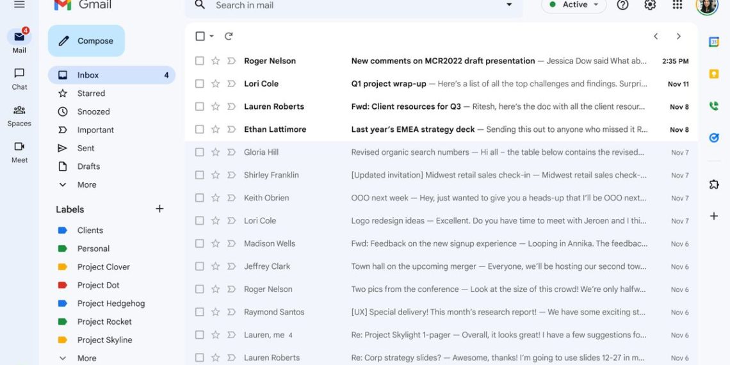Open Chat in the left rail
Screen dimensions: 730x365
point(19,79)
